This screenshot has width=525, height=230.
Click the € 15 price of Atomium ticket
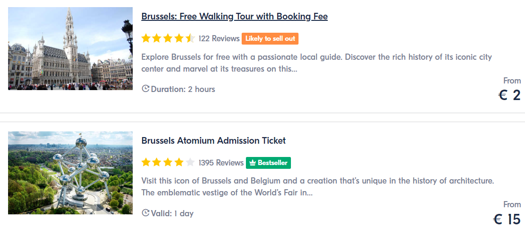[507, 220]
